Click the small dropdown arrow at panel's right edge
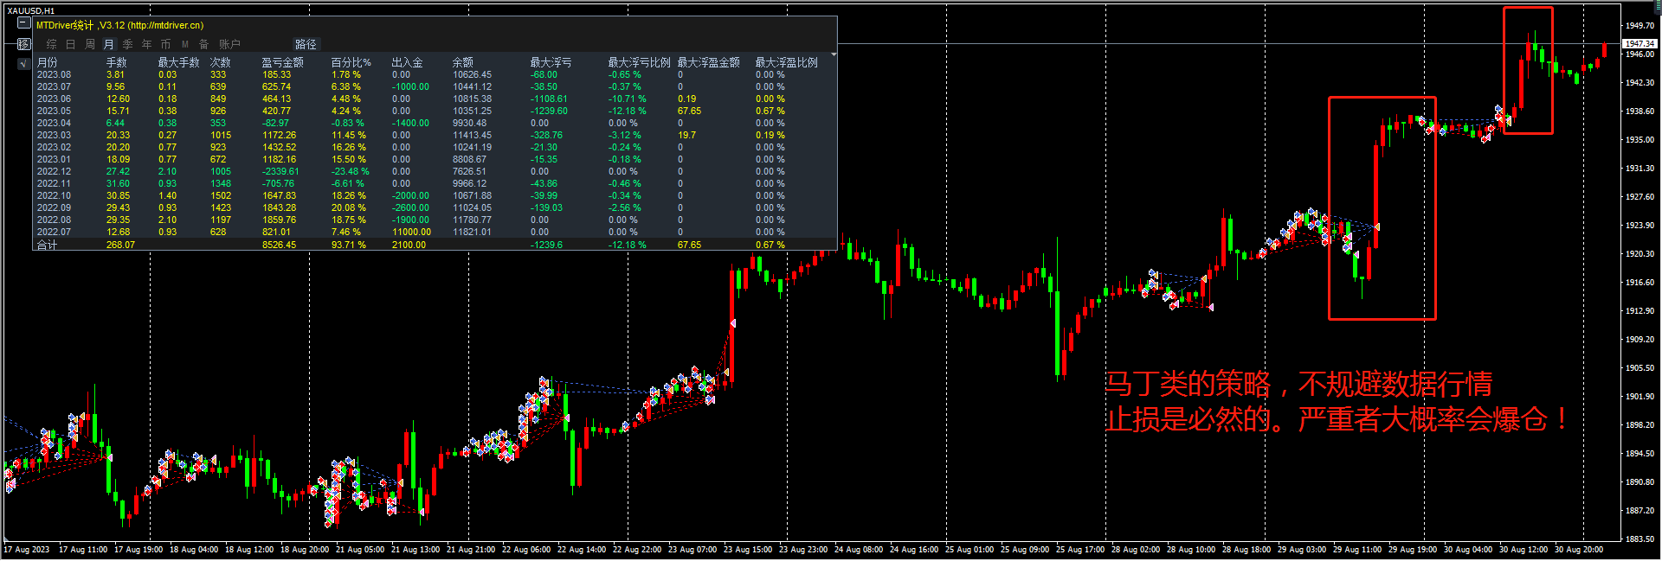This screenshot has height=561, width=1662. [833, 54]
